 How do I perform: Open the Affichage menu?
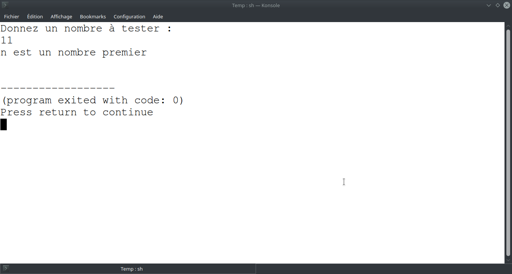(x=61, y=16)
